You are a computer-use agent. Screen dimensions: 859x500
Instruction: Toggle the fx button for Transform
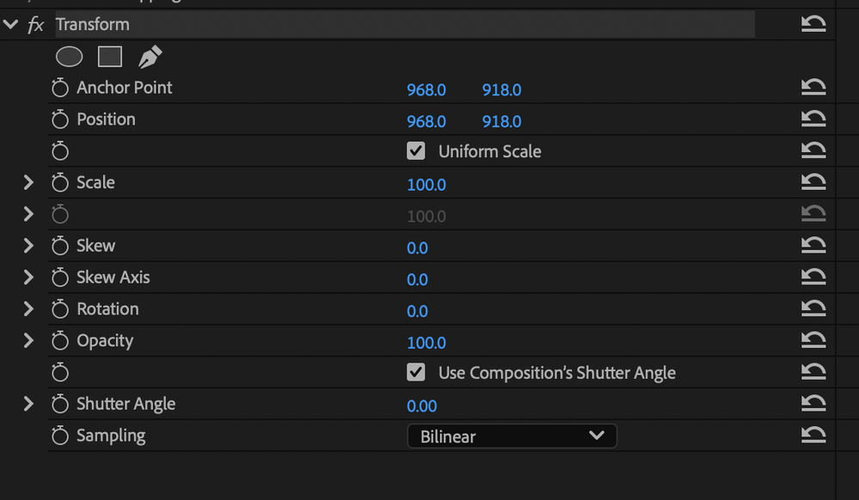click(x=35, y=25)
